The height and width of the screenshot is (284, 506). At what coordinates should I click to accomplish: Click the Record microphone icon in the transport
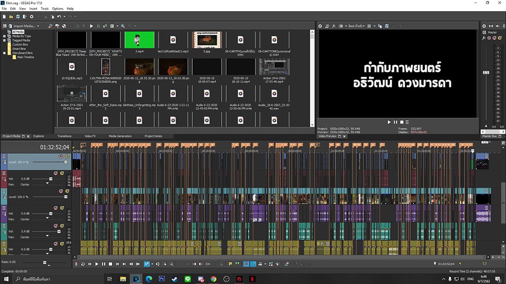pyautogui.click(x=76, y=264)
